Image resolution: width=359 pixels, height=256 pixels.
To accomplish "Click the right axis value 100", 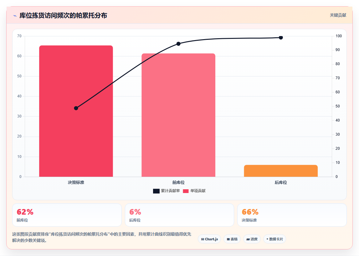I will (339, 36).
